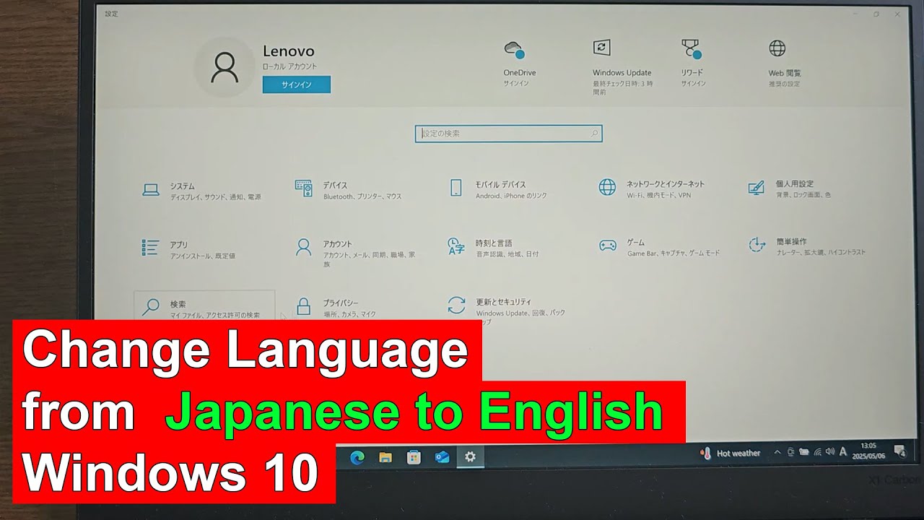This screenshot has height=520, width=924.
Task: Click the 'Wi-Fi、機内モード、VPN' description
Action: 658,195
